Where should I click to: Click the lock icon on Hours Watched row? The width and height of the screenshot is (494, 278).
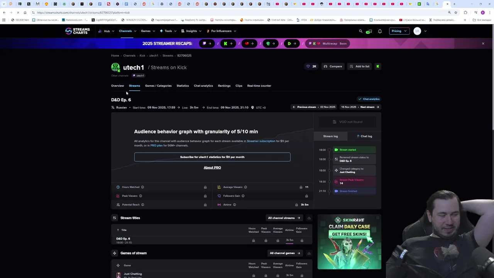(205, 187)
